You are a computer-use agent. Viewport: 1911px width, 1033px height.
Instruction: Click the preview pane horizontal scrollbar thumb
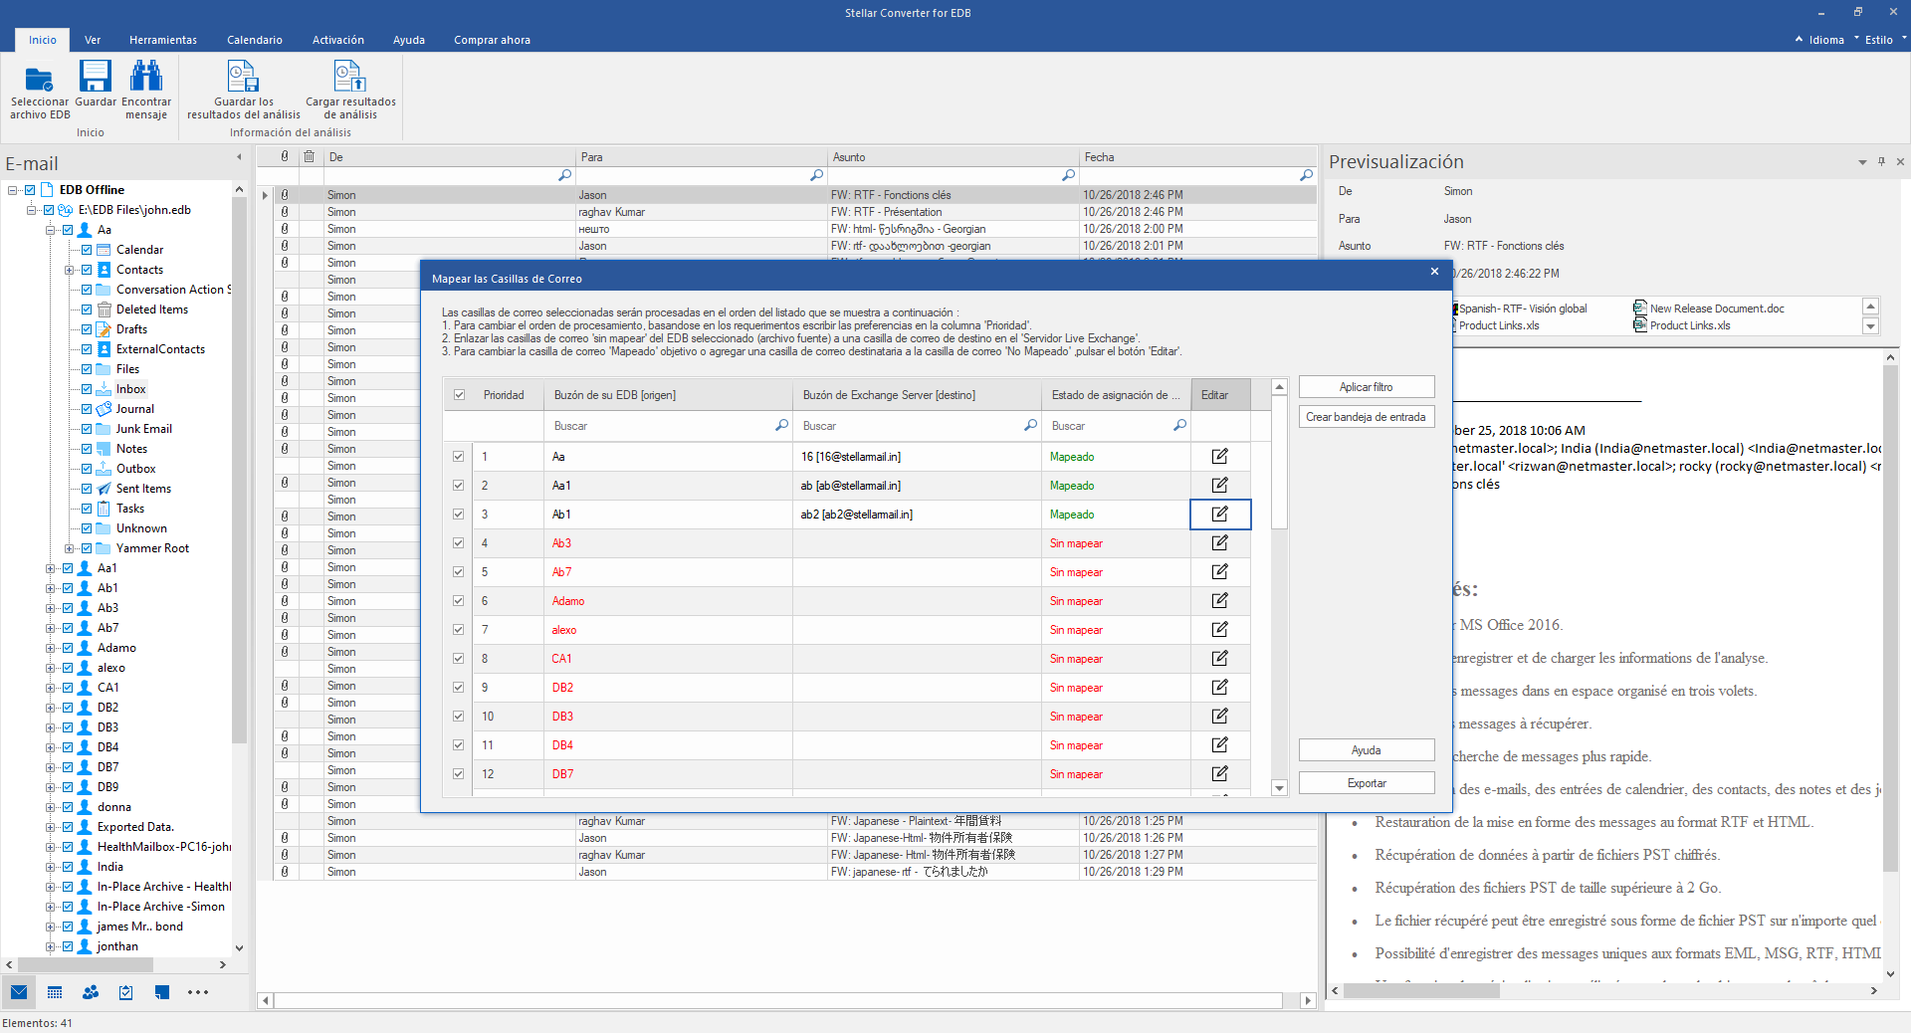coord(1421,991)
